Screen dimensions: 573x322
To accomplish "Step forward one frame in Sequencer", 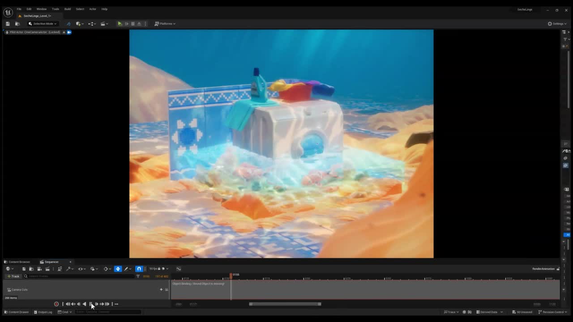I will tap(96, 304).
